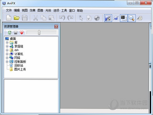This screenshot has height=115, width=153.
Task: Open the 选项 menu
Action: [x=56, y=10]
